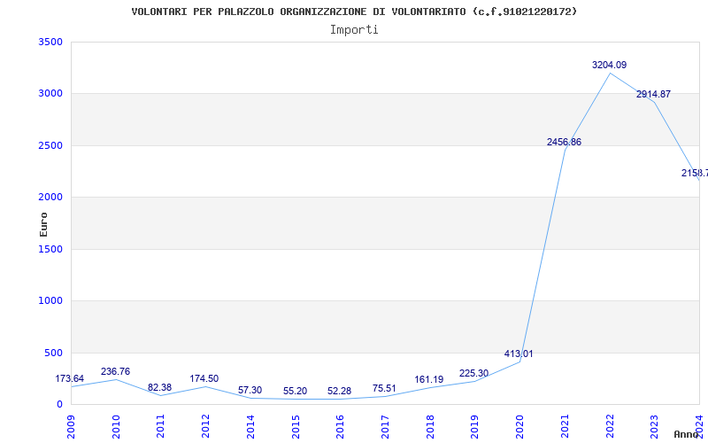Click the peak value 3204.09

609,65
